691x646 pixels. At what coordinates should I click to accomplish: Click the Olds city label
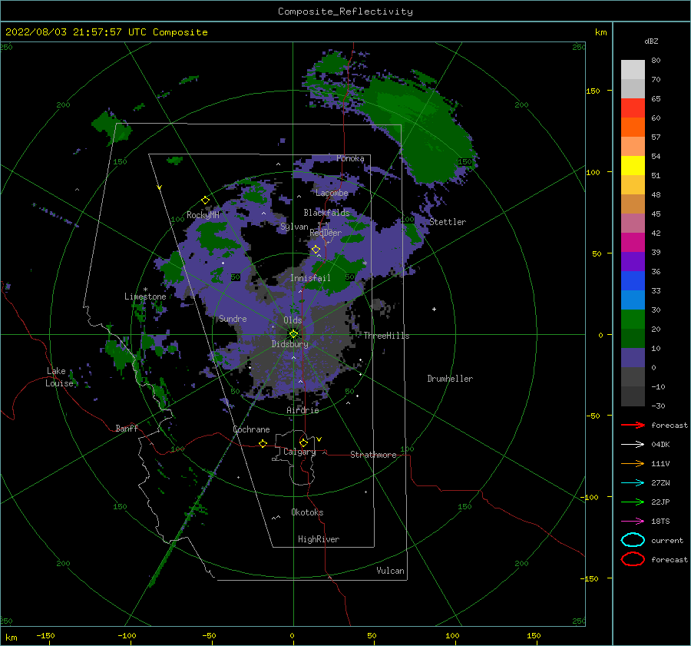pos(293,320)
